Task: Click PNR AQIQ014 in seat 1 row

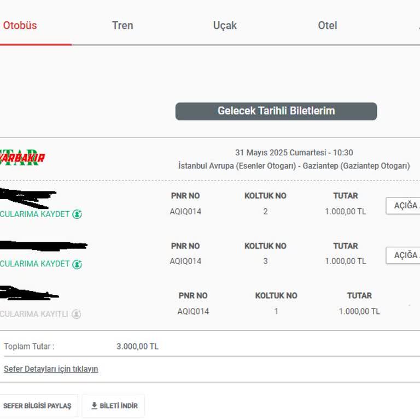Action: point(193,312)
